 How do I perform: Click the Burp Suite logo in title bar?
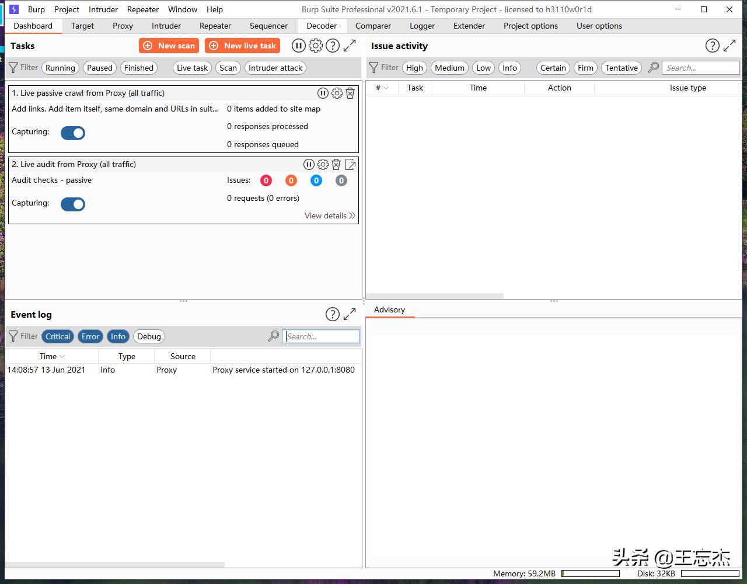pos(14,9)
